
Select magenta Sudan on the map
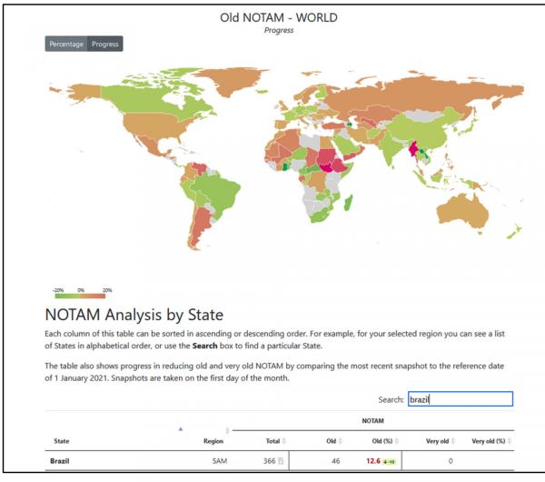326,157
